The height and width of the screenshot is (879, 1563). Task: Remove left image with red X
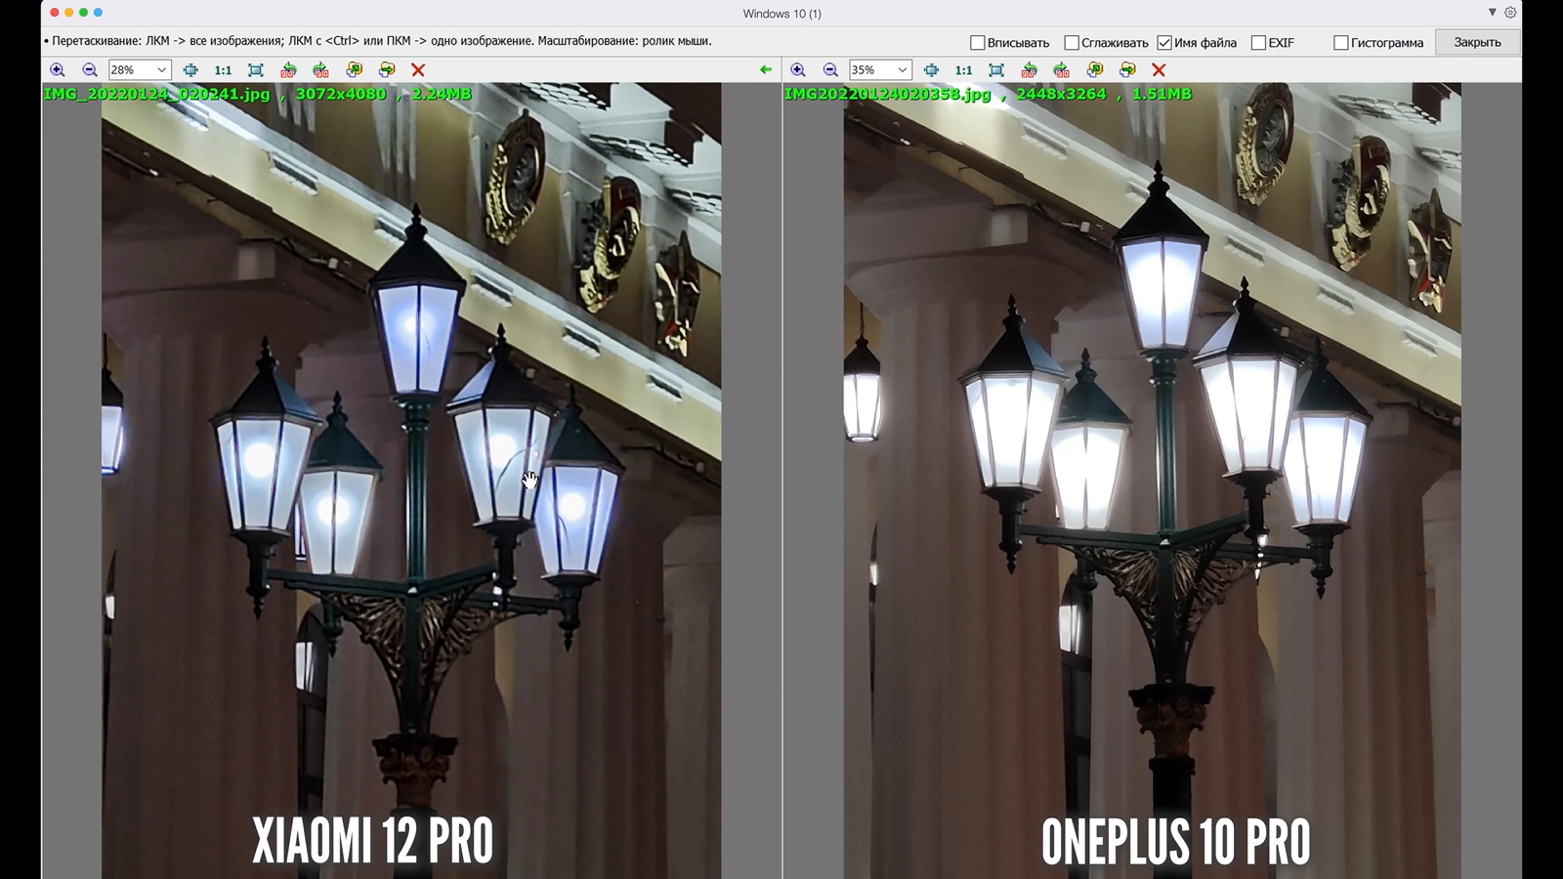pos(418,70)
